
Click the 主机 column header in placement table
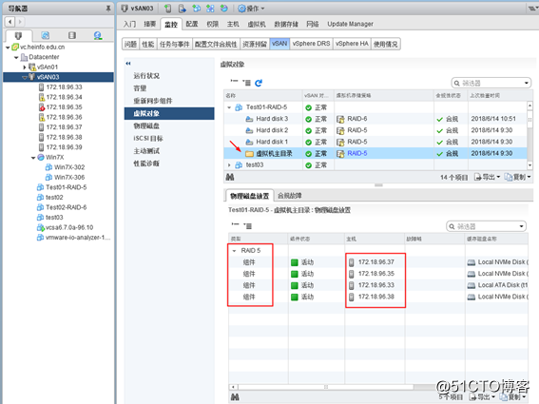pos(375,239)
